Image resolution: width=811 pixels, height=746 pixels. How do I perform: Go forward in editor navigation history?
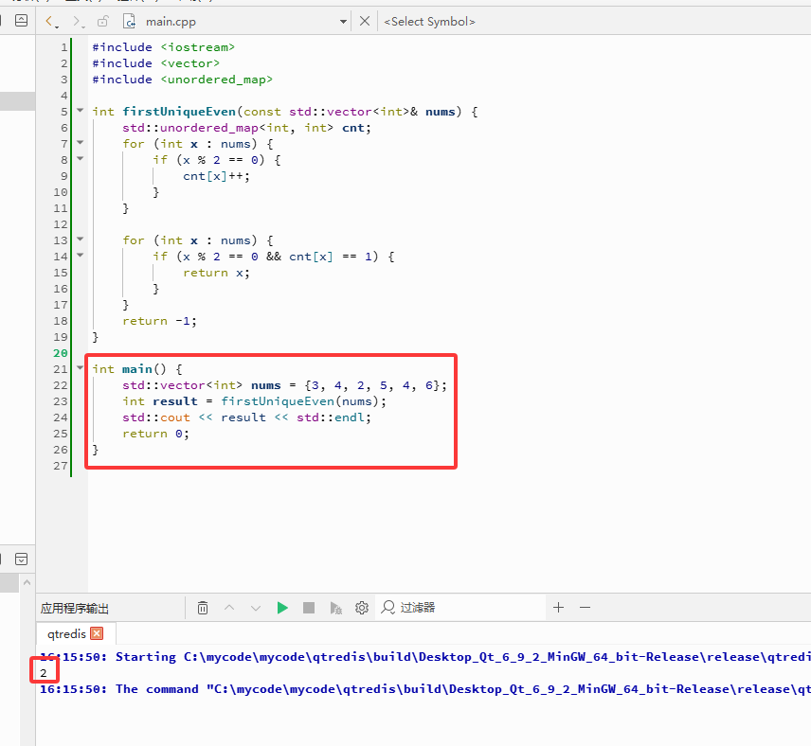[x=78, y=22]
